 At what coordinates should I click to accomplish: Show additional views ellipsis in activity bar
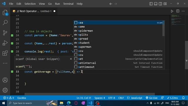coord(5,63)
